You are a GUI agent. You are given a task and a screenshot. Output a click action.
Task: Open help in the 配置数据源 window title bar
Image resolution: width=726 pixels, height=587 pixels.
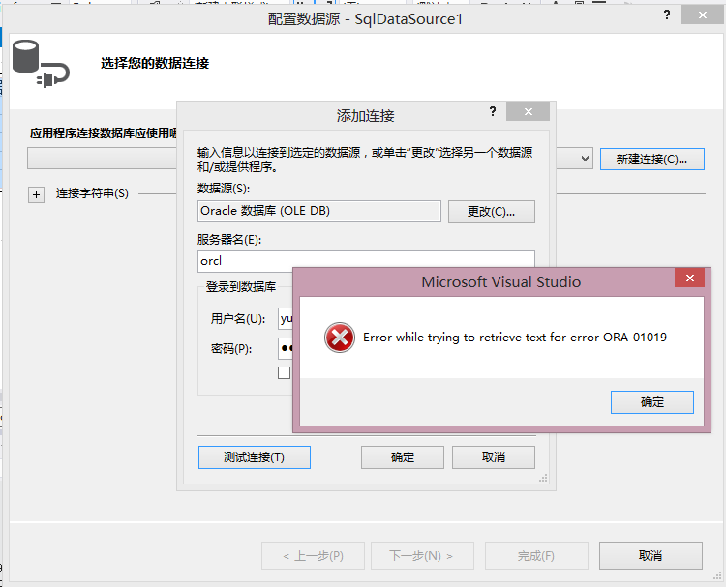[667, 15]
